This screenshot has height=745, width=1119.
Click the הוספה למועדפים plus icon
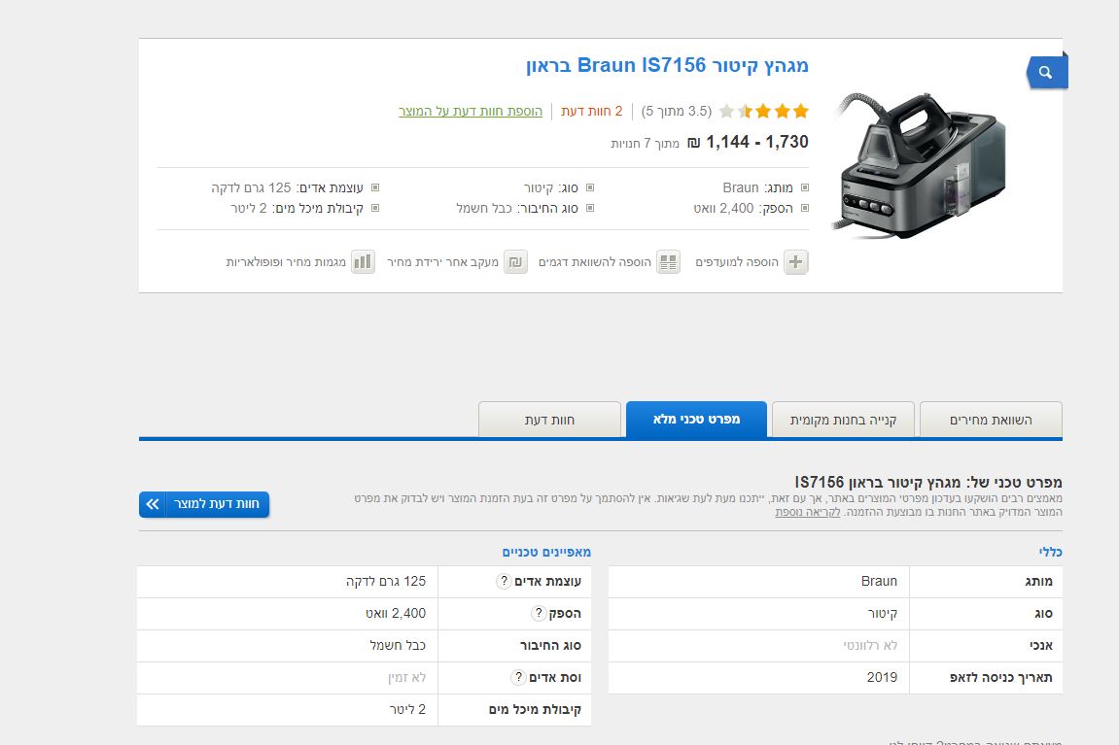[x=794, y=262]
